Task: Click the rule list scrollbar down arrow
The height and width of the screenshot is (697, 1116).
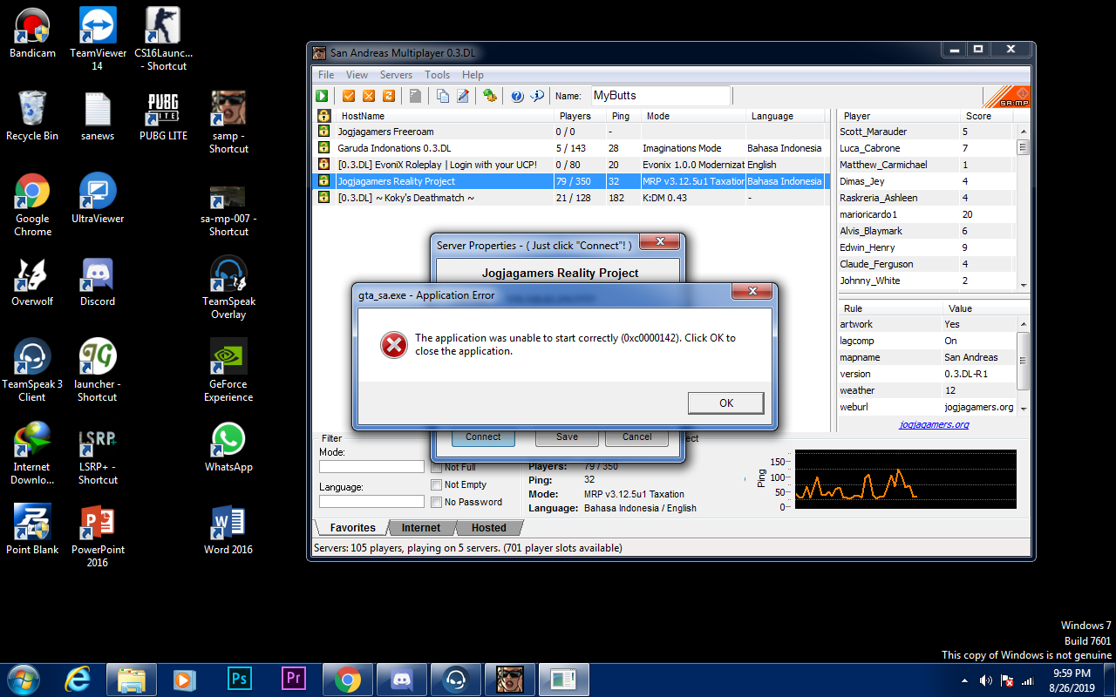Action: point(1024,408)
